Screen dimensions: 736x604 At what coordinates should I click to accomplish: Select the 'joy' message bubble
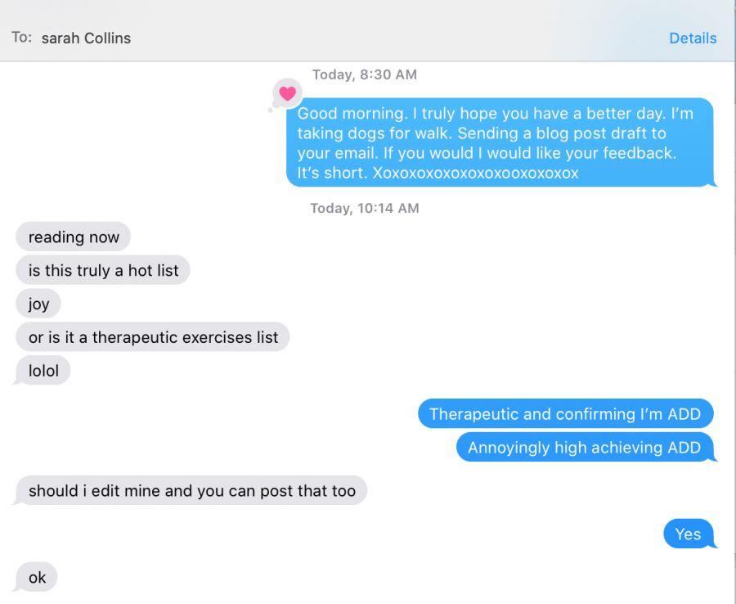click(39, 304)
